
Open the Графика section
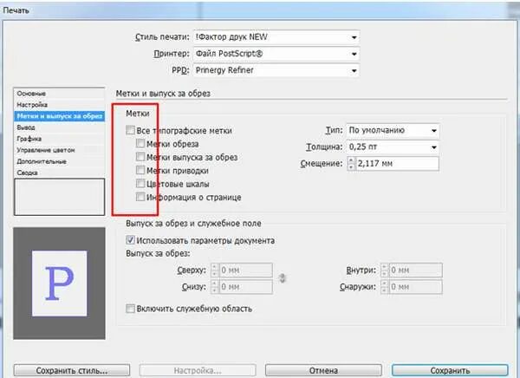(59, 139)
